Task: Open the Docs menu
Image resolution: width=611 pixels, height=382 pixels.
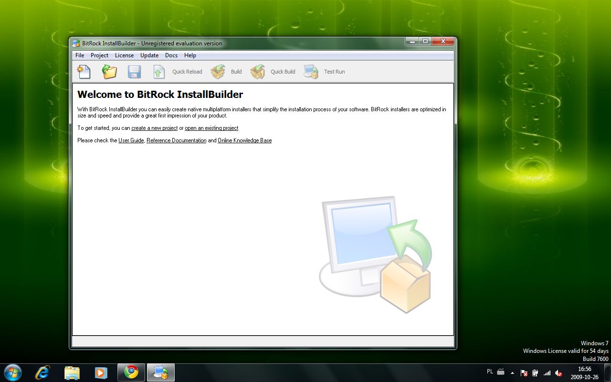Action: (171, 55)
